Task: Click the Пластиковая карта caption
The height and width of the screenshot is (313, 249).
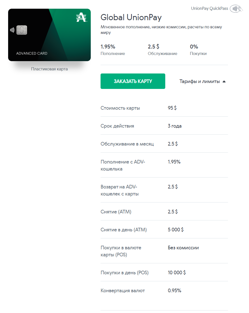Action: coord(50,69)
